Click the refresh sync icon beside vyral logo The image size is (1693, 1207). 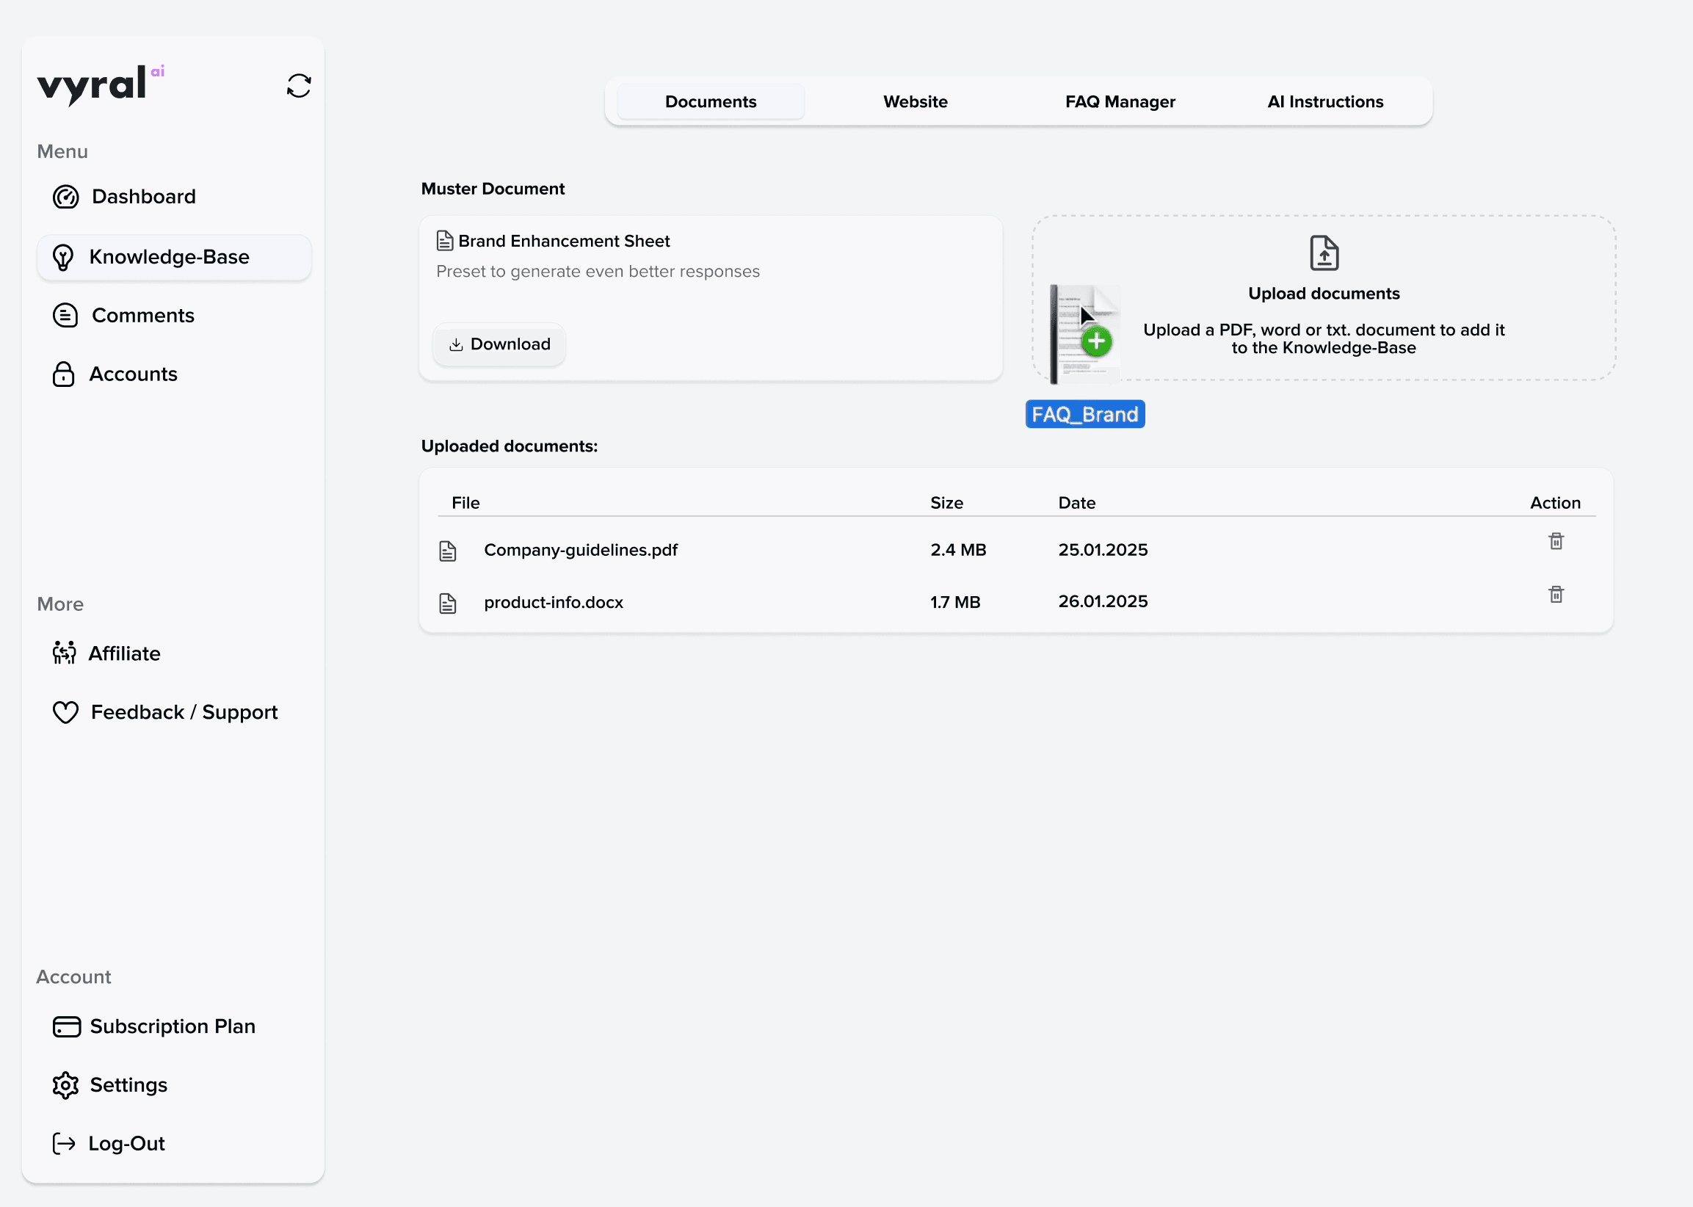click(x=299, y=85)
